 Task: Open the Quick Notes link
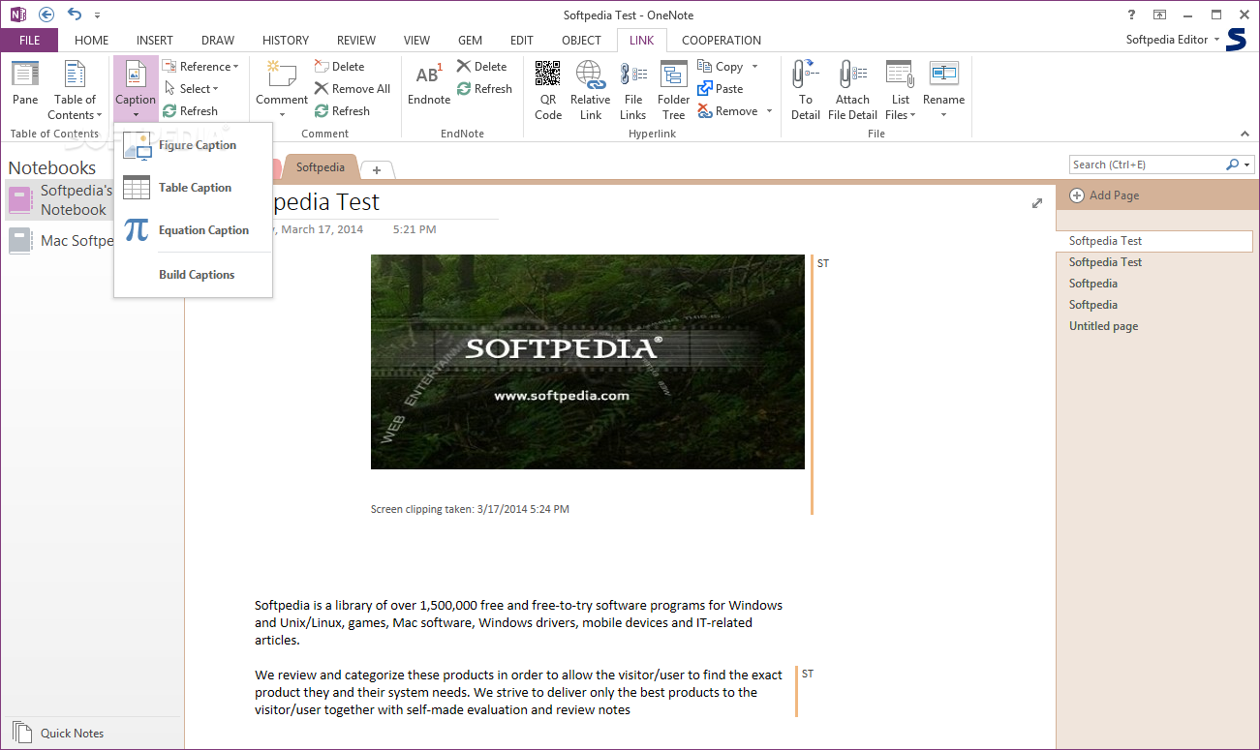[x=72, y=734]
